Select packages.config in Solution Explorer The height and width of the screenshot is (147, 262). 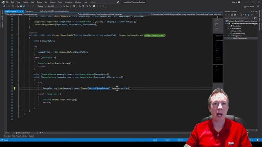tap(239, 33)
